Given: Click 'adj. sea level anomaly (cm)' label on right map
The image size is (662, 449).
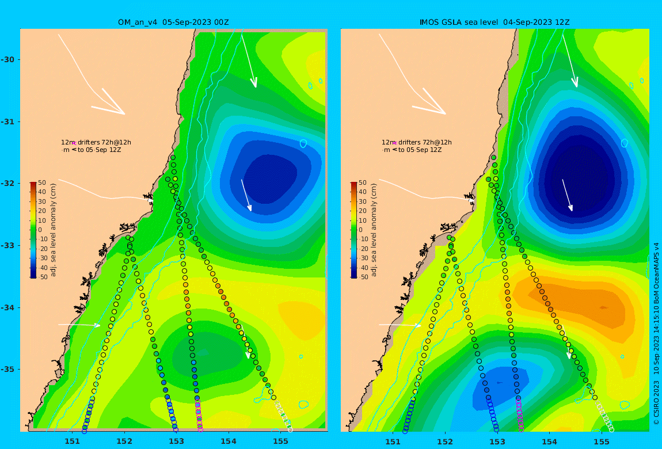Looking at the screenshot, I should (374, 230).
